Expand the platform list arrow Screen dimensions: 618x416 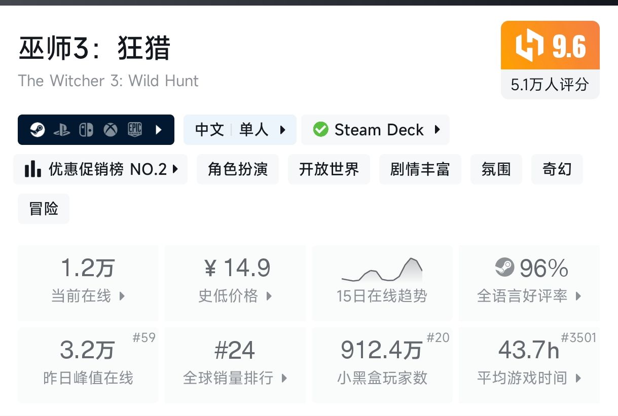coord(159,130)
